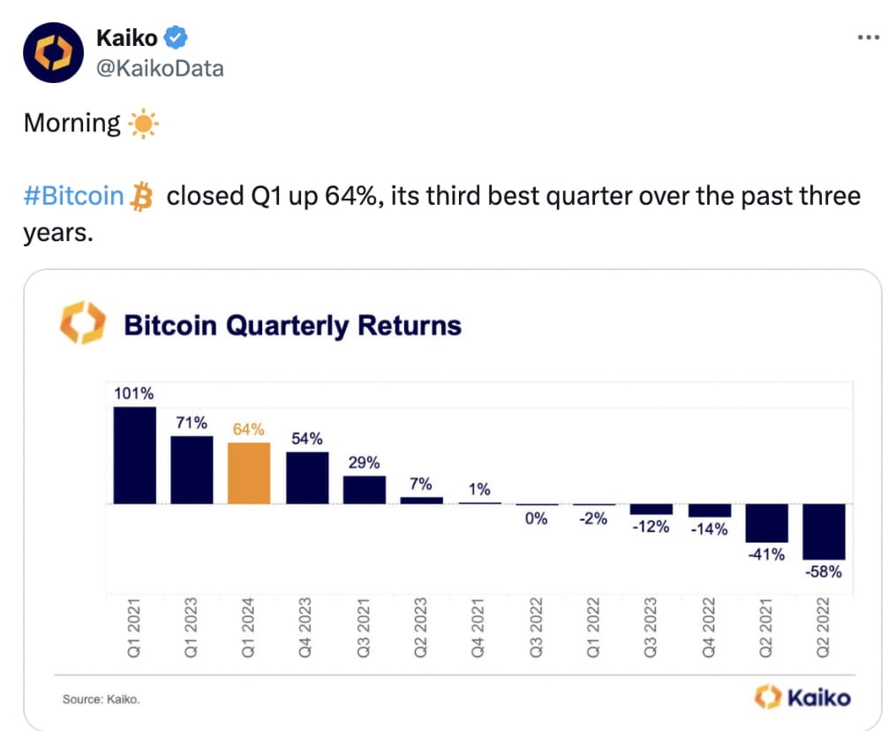Click the sun emoji after Morning
Viewport: 888px width, 731px height.
coord(145,123)
